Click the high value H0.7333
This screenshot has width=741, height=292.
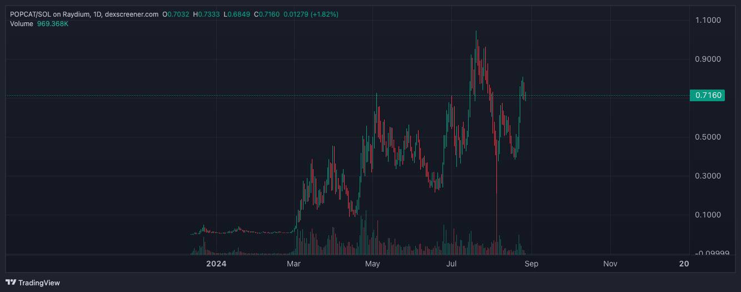pos(206,14)
